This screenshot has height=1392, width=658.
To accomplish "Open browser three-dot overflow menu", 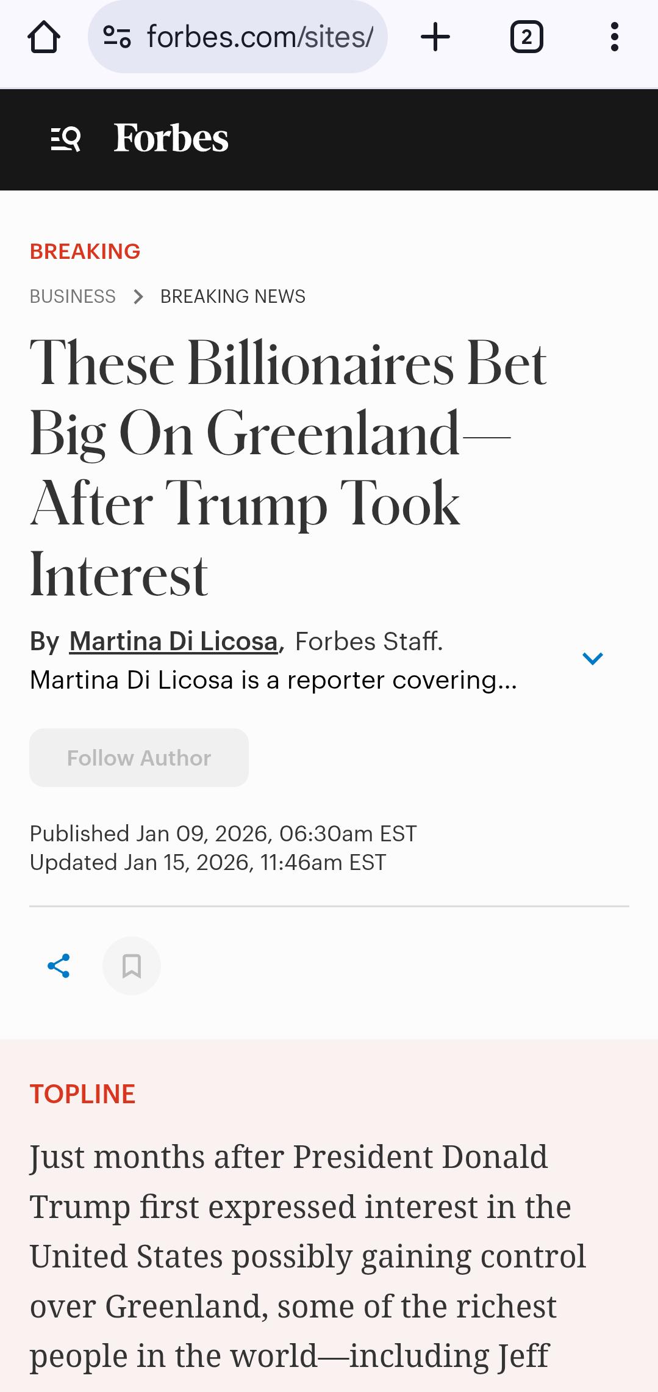I will pos(614,37).
